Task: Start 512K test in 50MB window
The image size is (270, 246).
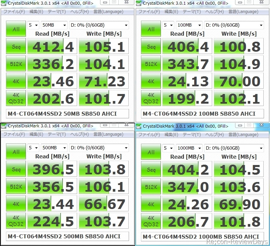Action: tap(16, 63)
